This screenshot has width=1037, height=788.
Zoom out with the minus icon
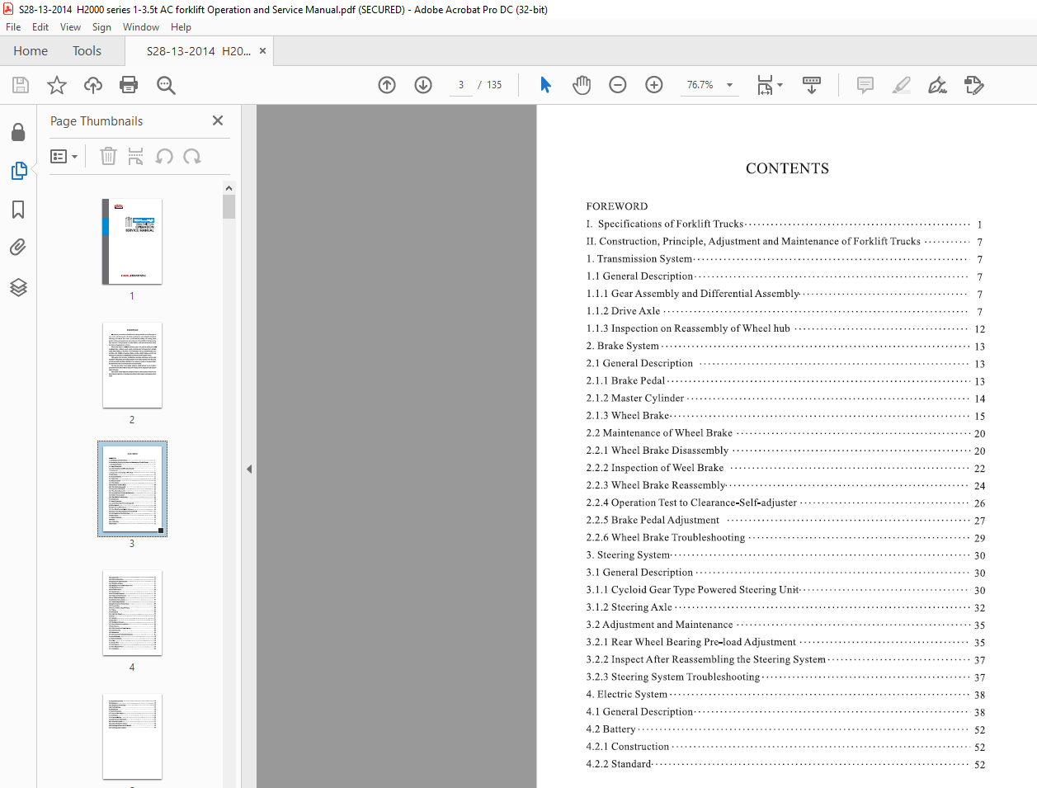pos(618,85)
